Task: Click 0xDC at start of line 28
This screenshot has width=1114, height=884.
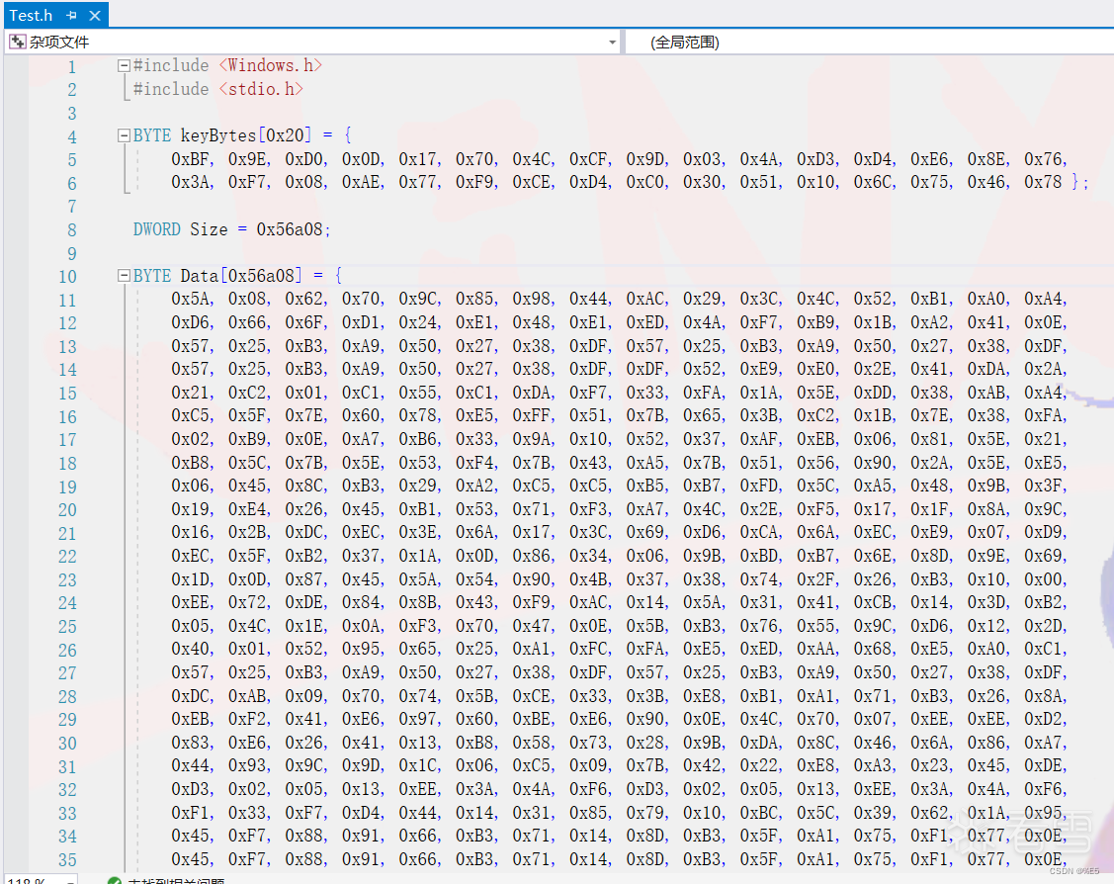Action: [x=190, y=696]
